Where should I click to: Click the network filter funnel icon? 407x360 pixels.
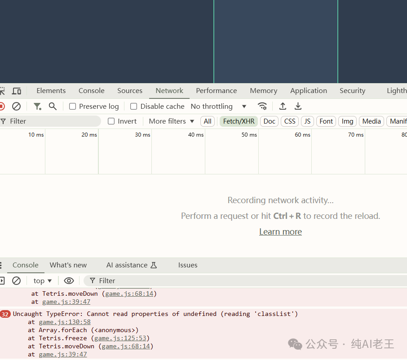(x=37, y=107)
